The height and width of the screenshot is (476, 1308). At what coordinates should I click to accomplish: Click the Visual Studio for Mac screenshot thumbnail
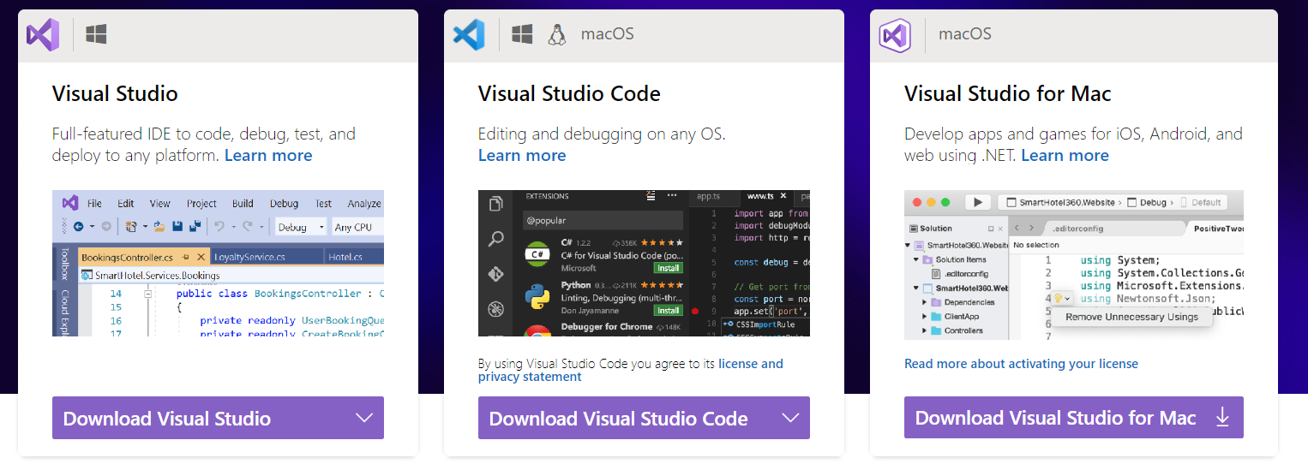point(1073,265)
